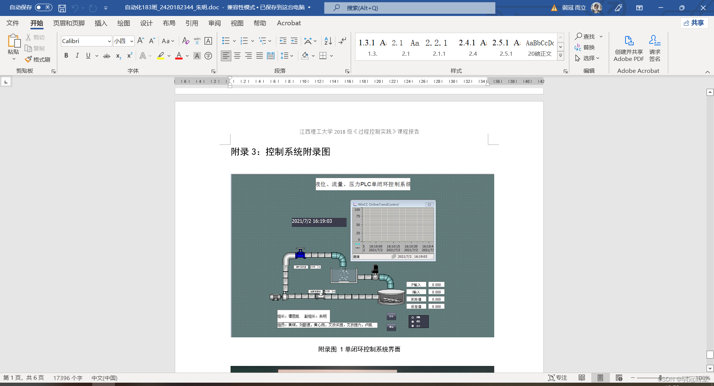Increase paragraph indent

[x=294, y=41]
